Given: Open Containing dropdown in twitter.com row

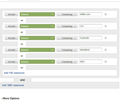Looking at the screenshot, I should pyautogui.click(x=67, y=14).
